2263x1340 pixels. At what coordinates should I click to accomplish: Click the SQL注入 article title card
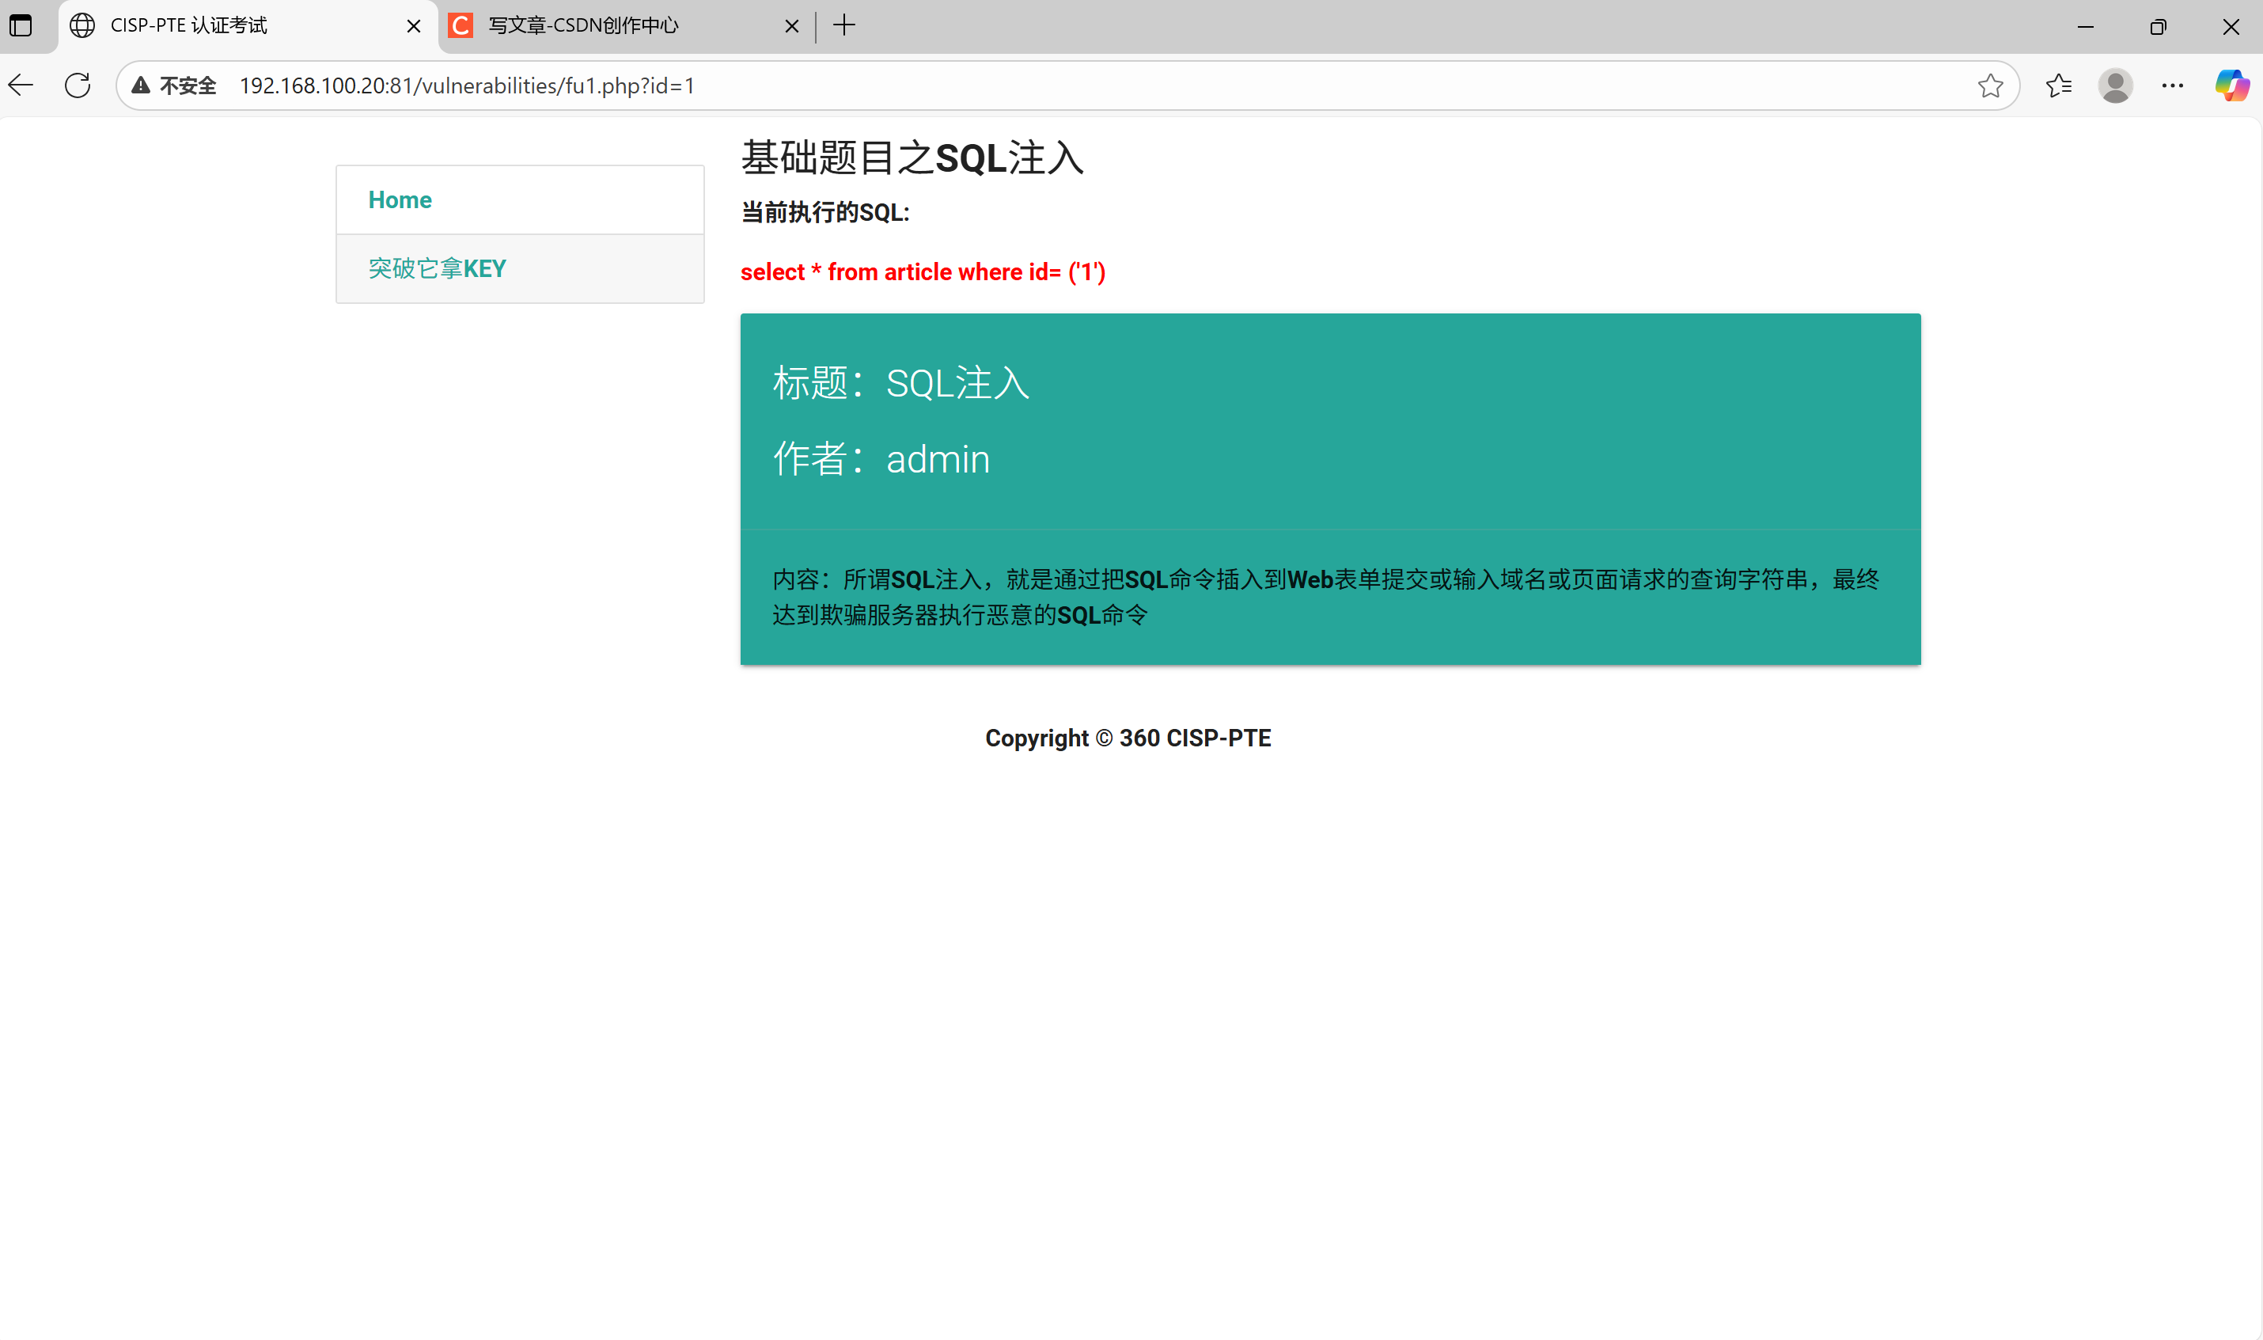click(957, 383)
